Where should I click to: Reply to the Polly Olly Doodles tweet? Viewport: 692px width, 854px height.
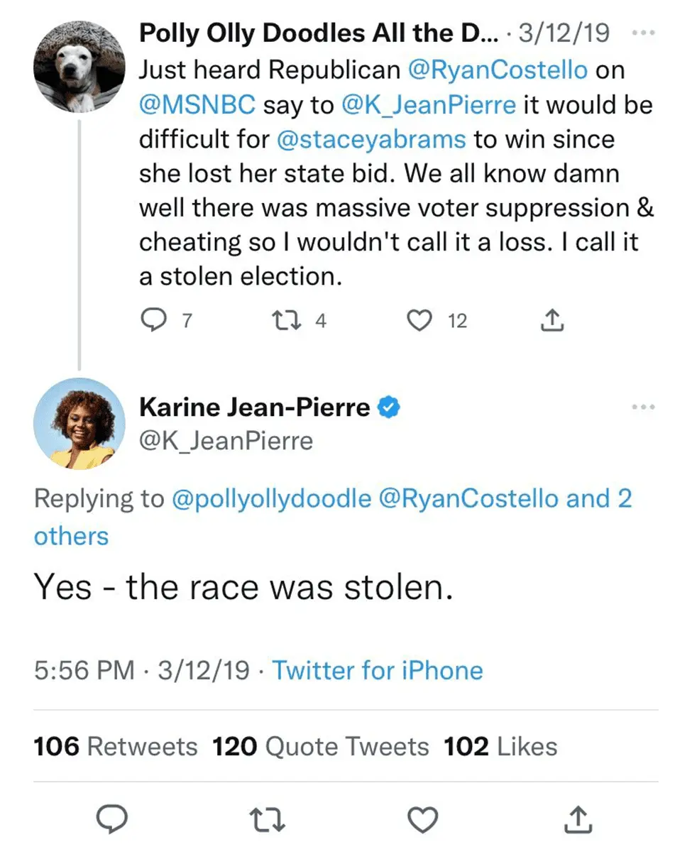(x=150, y=322)
